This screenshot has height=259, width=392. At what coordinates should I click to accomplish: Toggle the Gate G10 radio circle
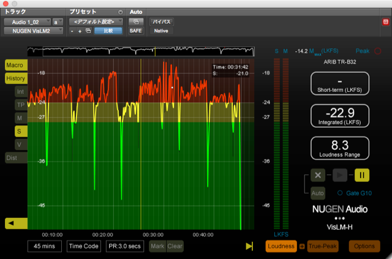coord(340,193)
